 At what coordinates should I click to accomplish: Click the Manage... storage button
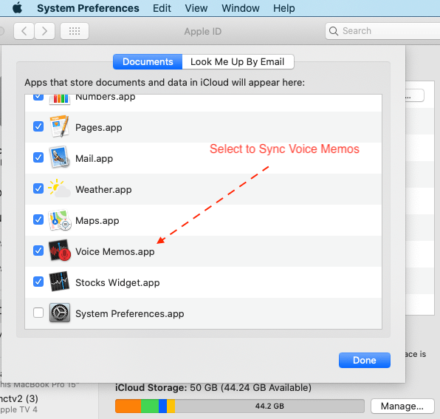tap(402, 406)
